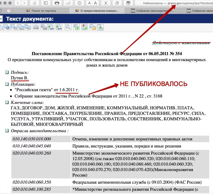Open the Собрание законодательств tab
Image resolution: width=213 pixels, height=194 pixels.
152,11
